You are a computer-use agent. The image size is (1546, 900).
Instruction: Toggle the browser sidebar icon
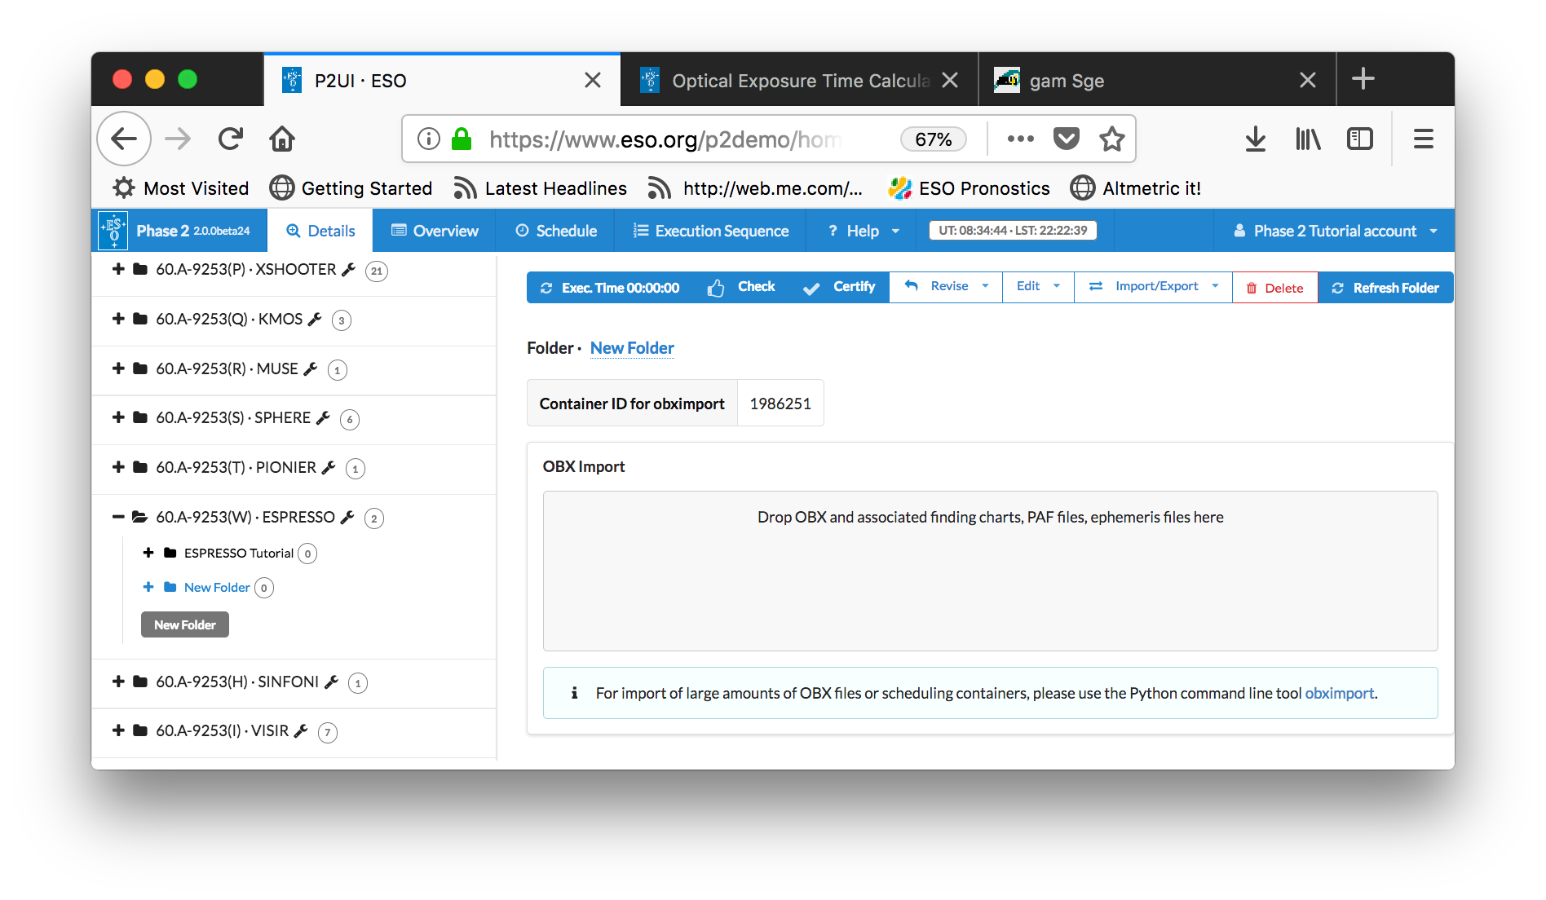tap(1359, 139)
